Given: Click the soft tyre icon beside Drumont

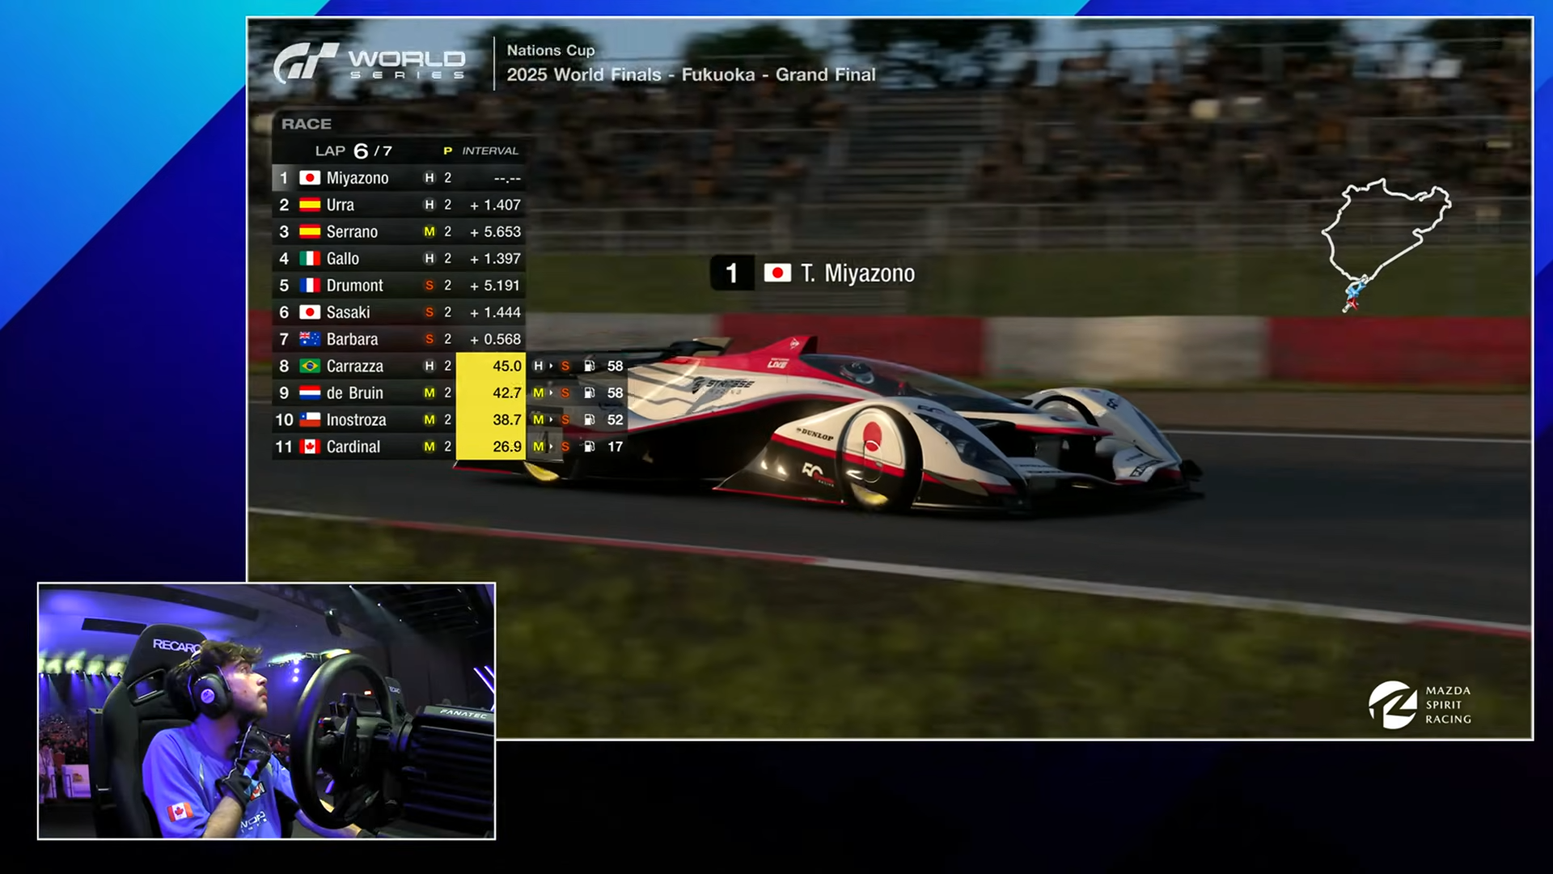Looking at the screenshot, I should 430,286.
